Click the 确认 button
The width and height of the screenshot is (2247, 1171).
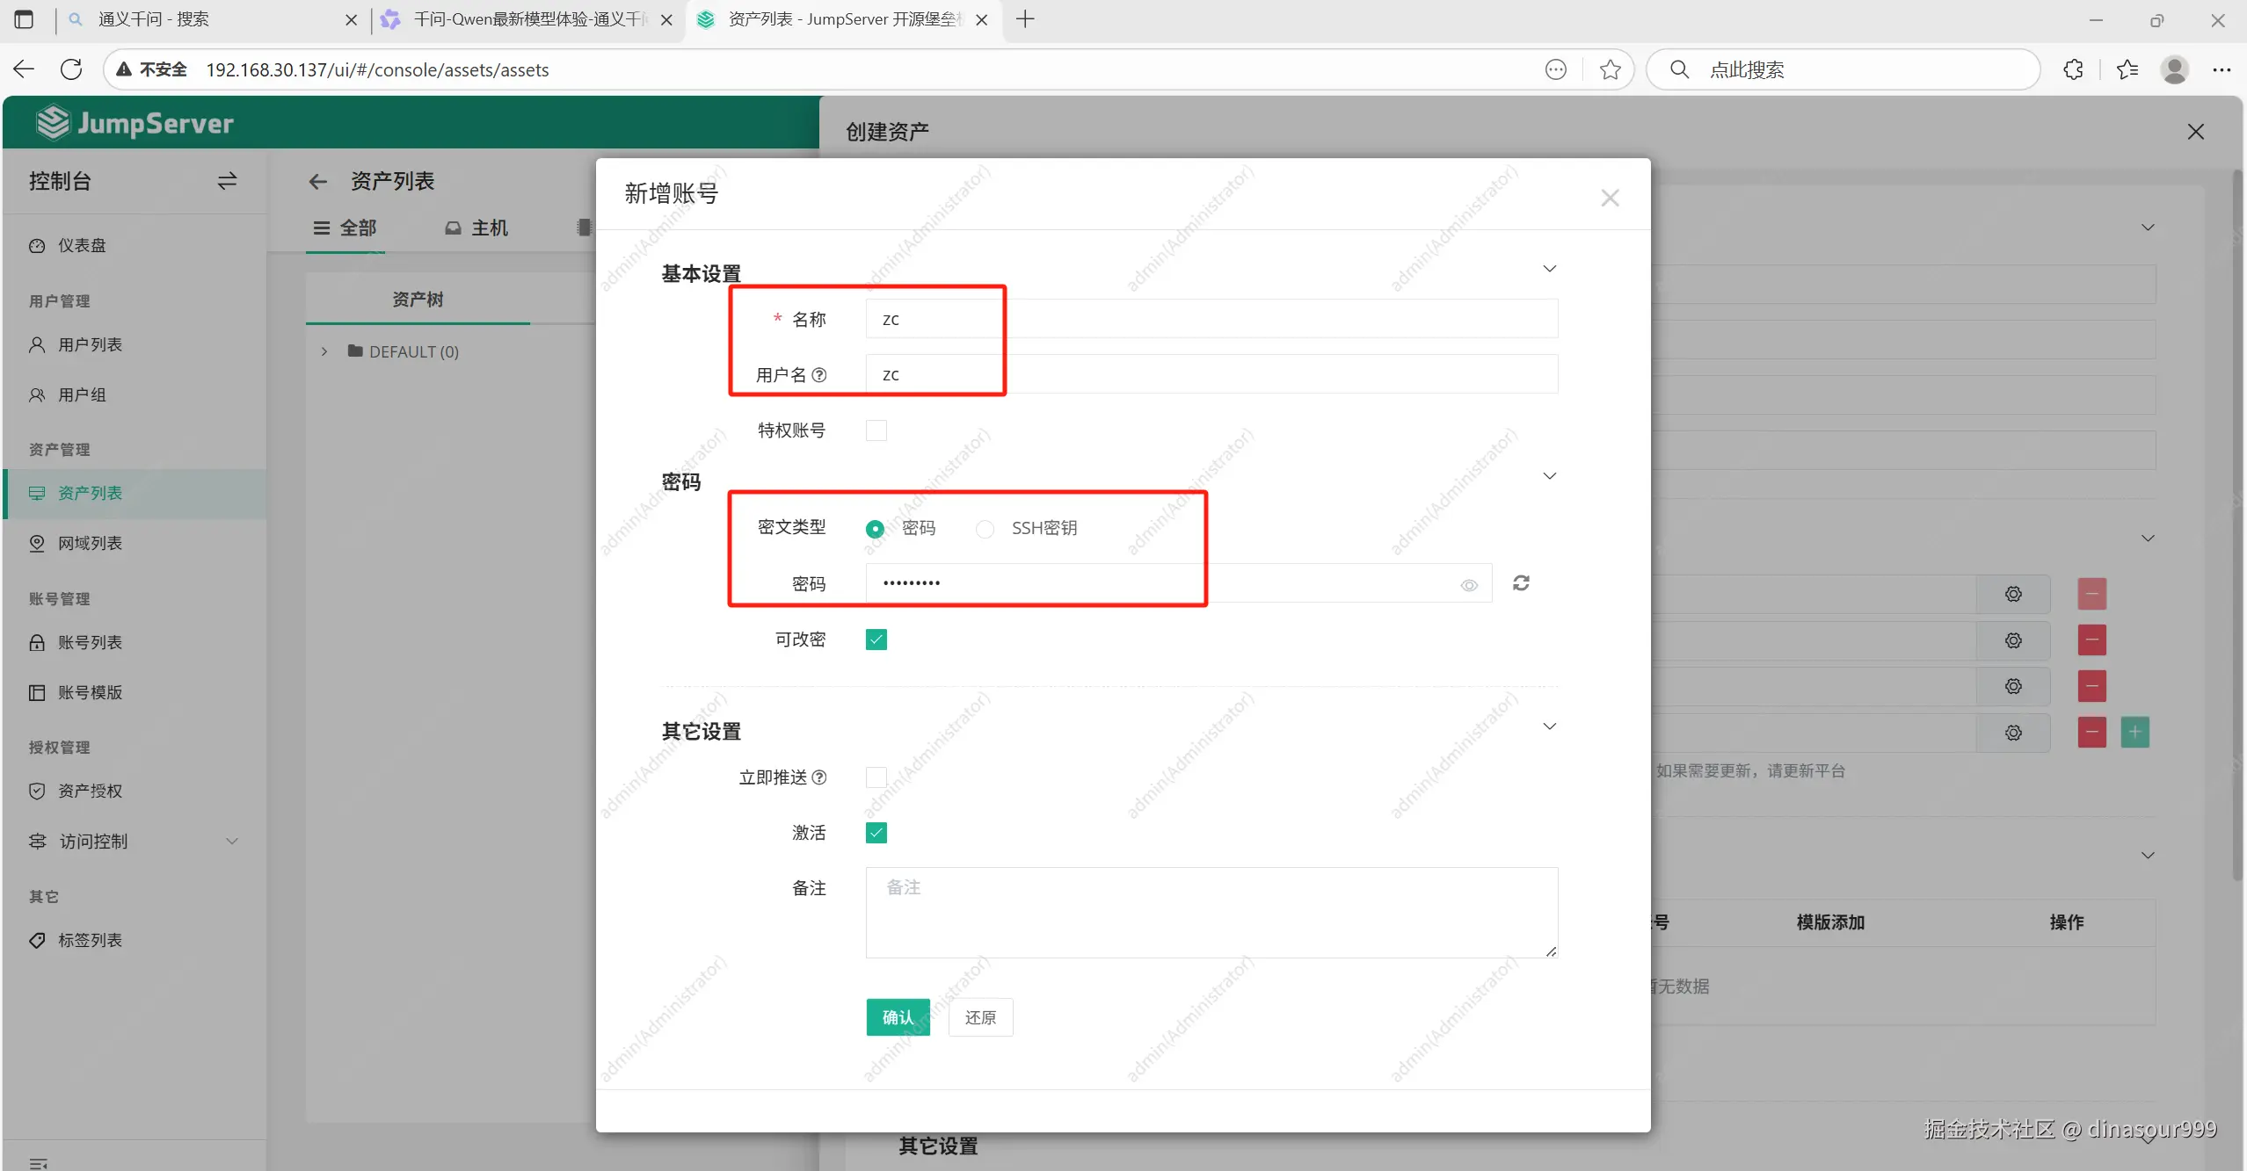click(898, 1017)
